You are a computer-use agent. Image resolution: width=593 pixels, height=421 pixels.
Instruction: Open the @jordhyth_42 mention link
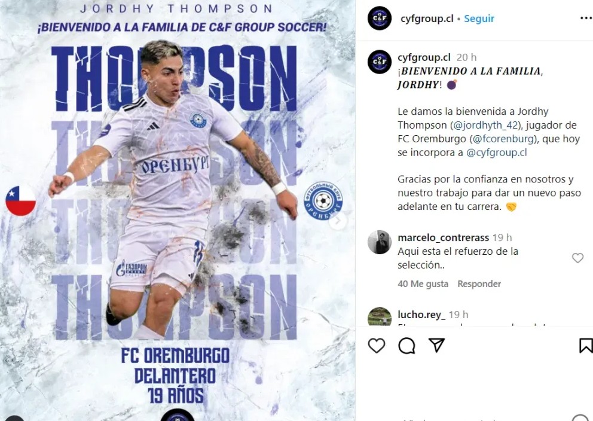coord(485,125)
